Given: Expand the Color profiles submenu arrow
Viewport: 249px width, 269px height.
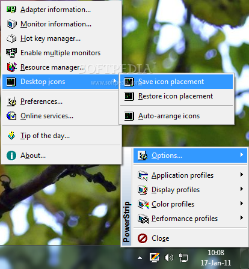Looking at the screenshot, I should (242, 204).
